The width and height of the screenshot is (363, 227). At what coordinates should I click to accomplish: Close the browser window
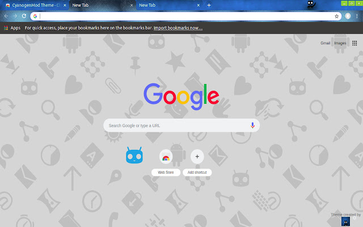[x=359, y=3]
